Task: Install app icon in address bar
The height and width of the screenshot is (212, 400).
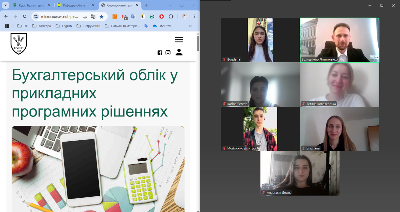Action: [85, 16]
